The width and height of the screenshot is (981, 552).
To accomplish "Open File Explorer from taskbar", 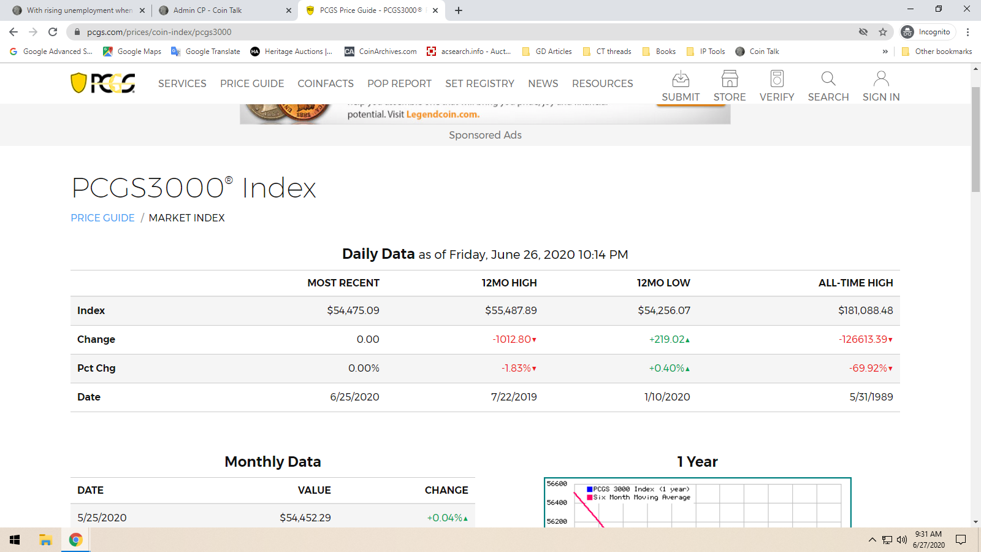I will point(45,540).
